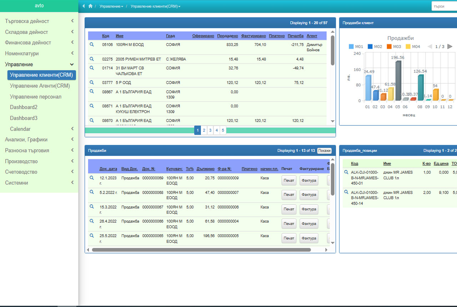This screenshot has width=457, height=307.
Task: Go to previous chart legend page arrow
Action: [x=430, y=46]
